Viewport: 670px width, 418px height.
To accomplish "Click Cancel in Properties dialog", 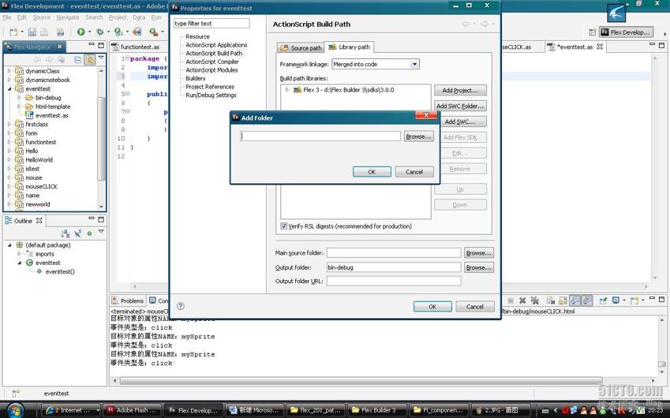I will [x=475, y=307].
